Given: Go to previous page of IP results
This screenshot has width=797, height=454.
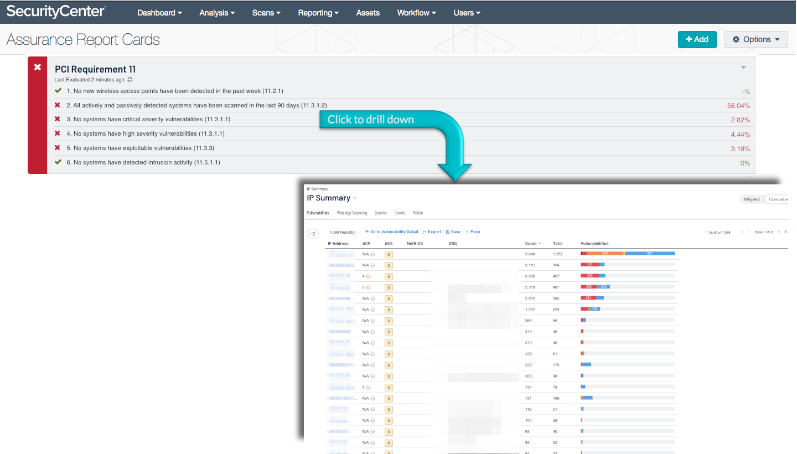Looking at the screenshot, I should point(749,232).
